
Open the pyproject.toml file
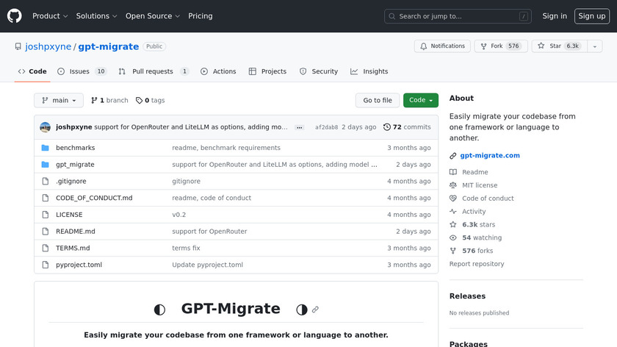pos(79,265)
